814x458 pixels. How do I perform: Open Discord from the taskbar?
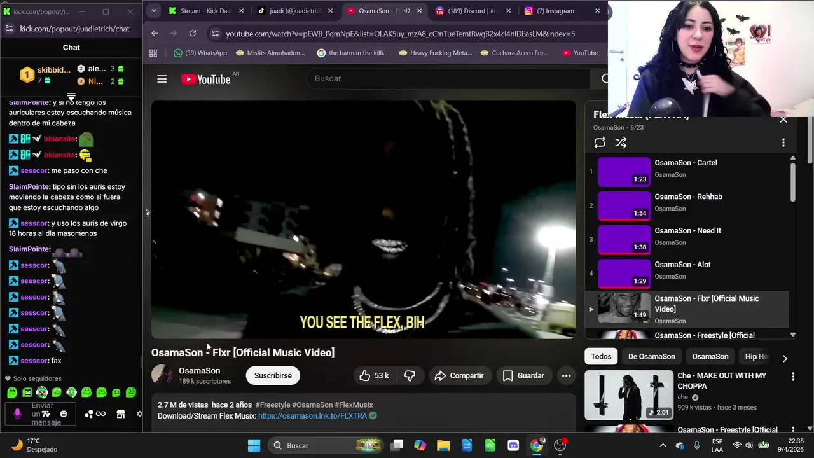(x=513, y=445)
